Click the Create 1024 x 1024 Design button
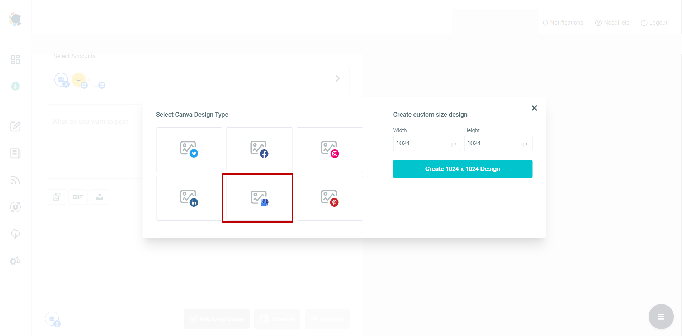The image size is (682, 336). click(463, 169)
